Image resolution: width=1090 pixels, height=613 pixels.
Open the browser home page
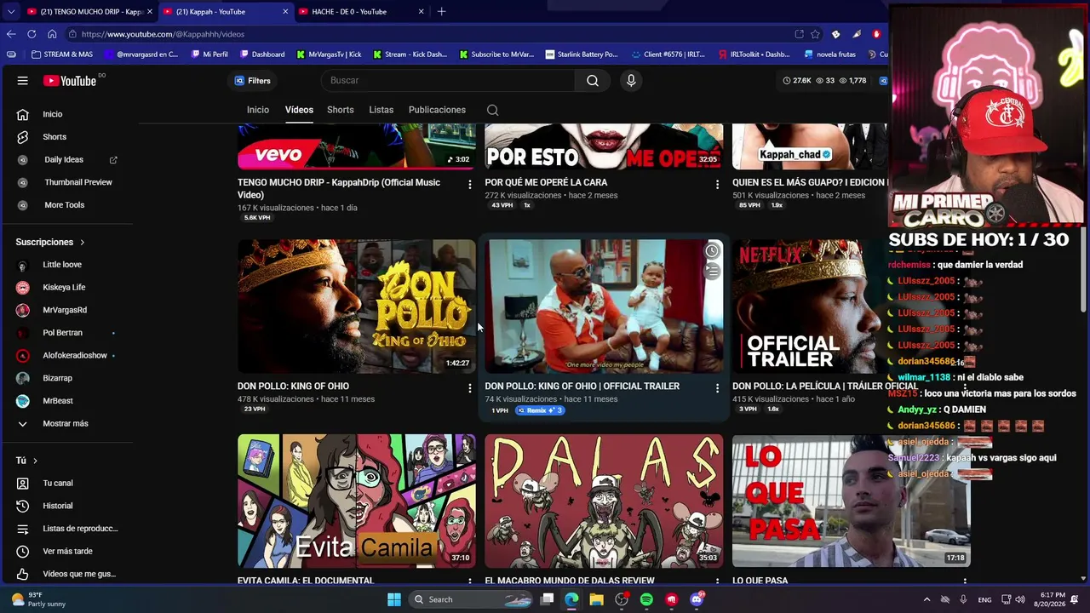point(52,34)
